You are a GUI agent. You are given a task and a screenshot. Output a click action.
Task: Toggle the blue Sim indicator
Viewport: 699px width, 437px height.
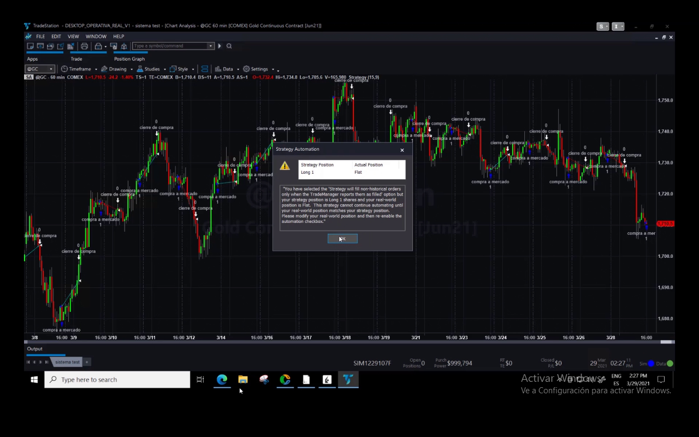[x=651, y=363]
